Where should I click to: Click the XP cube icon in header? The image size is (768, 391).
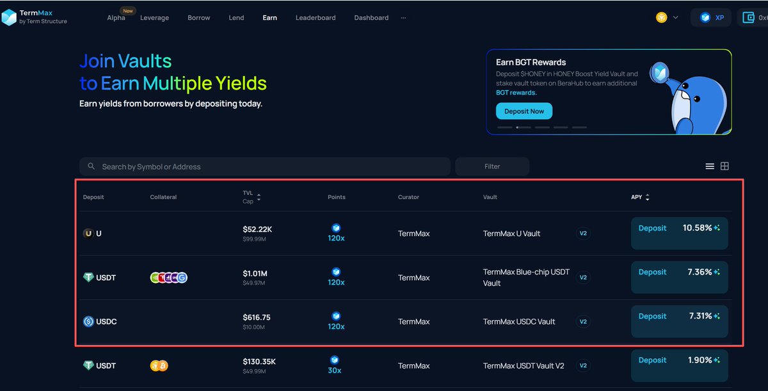705,18
